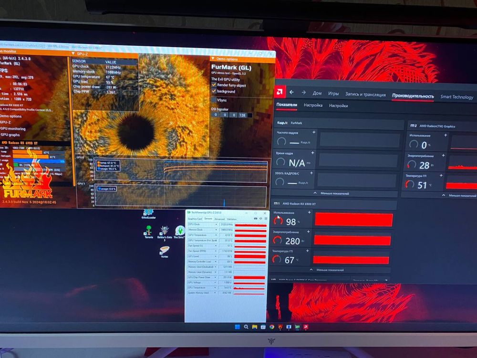The image size is (477, 358).
Task: Add the Время кадра metric with plus
Action: (312, 153)
